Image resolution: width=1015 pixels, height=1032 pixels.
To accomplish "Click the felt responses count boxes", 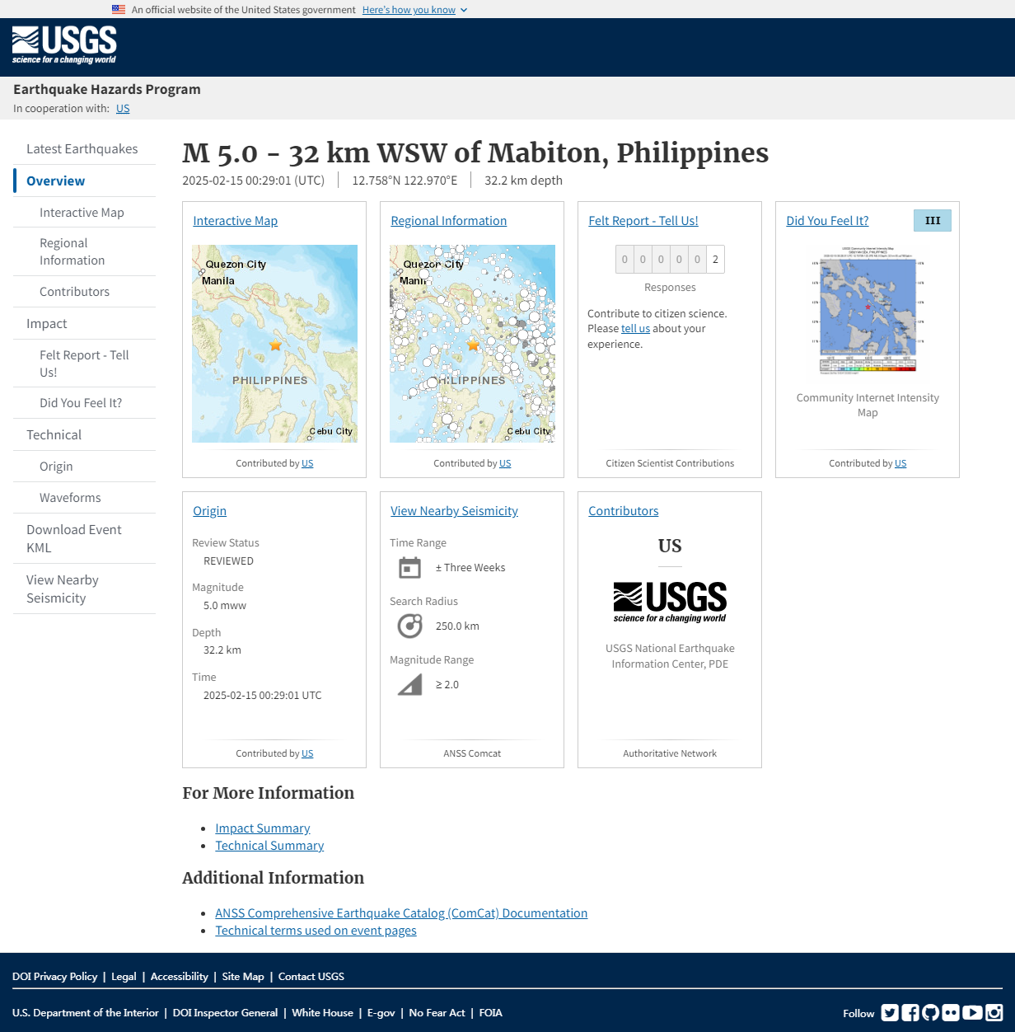I will pyautogui.click(x=670, y=260).
